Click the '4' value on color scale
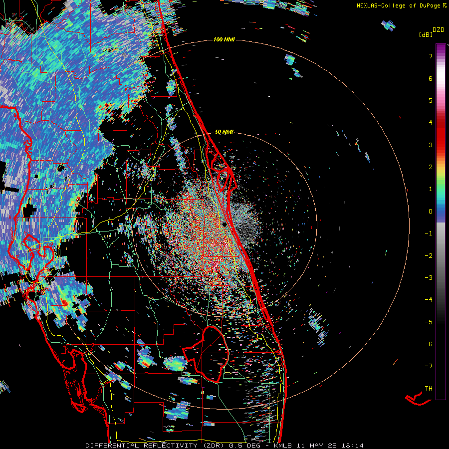The width and height of the screenshot is (449, 449). click(431, 123)
